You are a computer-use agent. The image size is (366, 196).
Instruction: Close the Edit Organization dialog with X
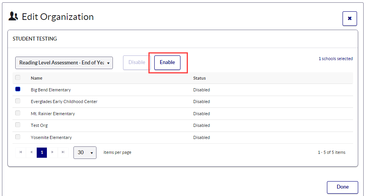click(x=349, y=18)
